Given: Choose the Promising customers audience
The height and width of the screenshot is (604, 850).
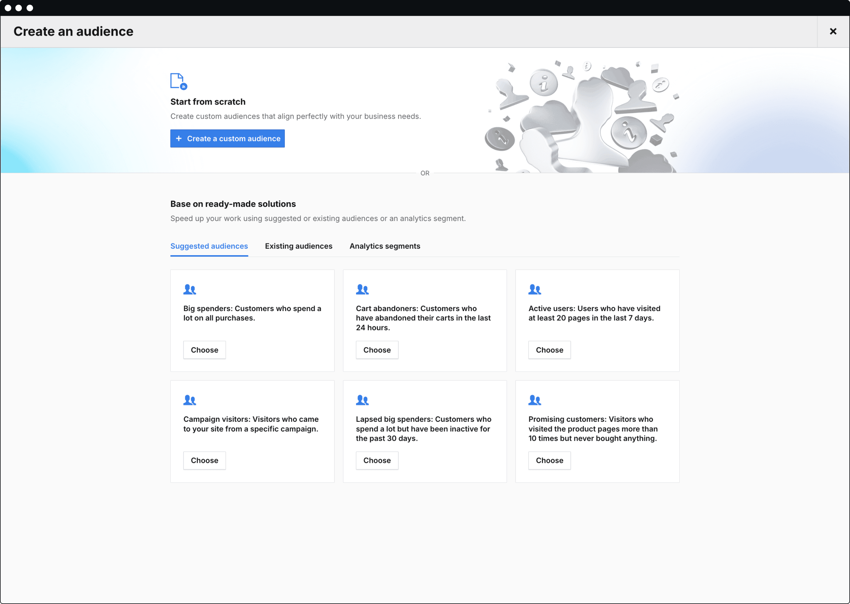Looking at the screenshot, I should coord(549,460).
